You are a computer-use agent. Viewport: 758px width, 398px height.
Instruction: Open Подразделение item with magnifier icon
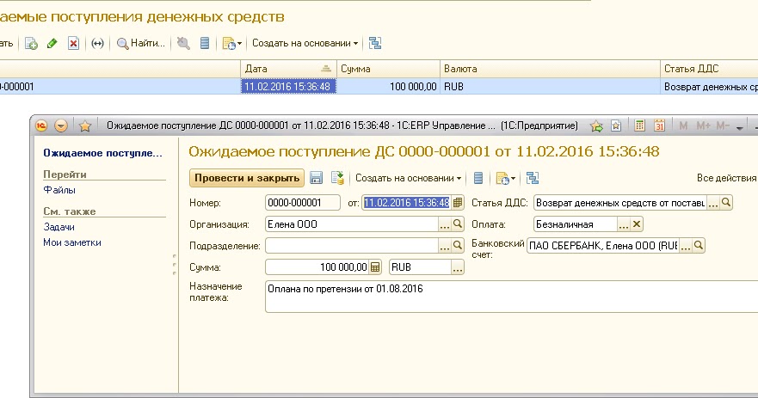pyautogui.click(x=458, y=246)
